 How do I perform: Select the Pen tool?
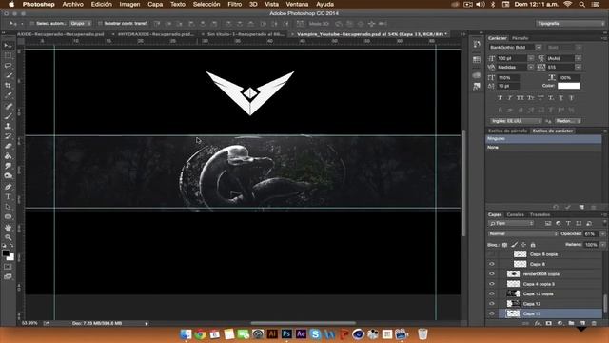click(x=8, y=187)
